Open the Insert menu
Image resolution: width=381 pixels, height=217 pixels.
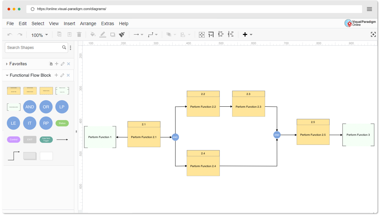click(69, 23)
